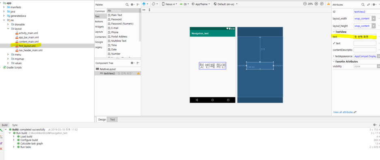380x160 pixels.
Task: Open Component Tree gear settings
Action: [133, 63]
